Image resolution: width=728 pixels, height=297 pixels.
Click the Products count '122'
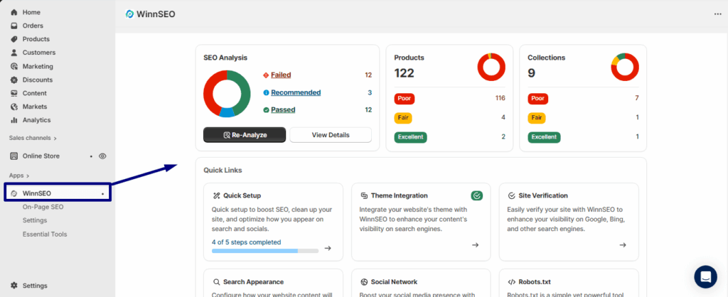point(405,73)
